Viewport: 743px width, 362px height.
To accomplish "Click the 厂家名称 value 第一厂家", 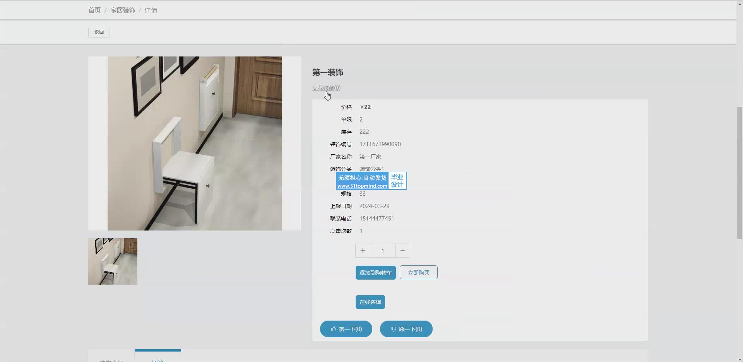I will (370, 157).
